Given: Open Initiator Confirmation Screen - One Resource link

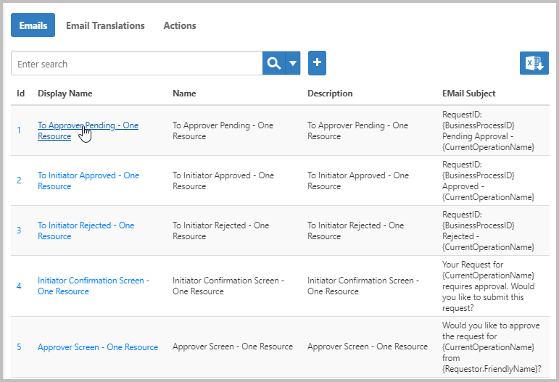Looking at the screenshot, I should point(93,281).
